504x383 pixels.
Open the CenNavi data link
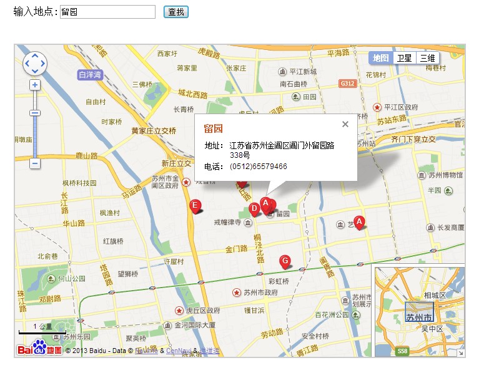[179, 351]
